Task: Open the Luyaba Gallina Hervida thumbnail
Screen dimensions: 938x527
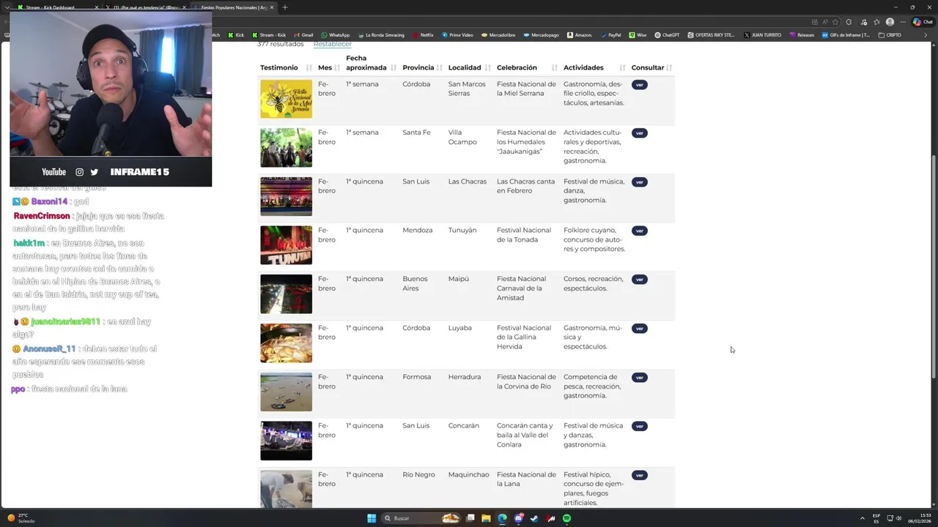Action: [x=286, y=343]
